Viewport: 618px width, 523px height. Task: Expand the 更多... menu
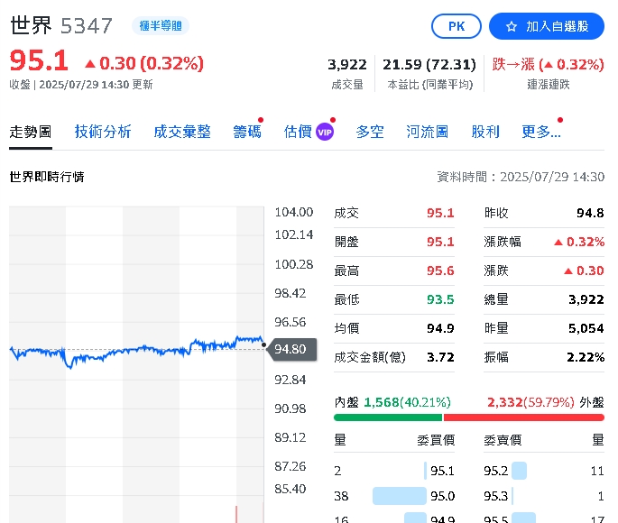tap(541, 132)
